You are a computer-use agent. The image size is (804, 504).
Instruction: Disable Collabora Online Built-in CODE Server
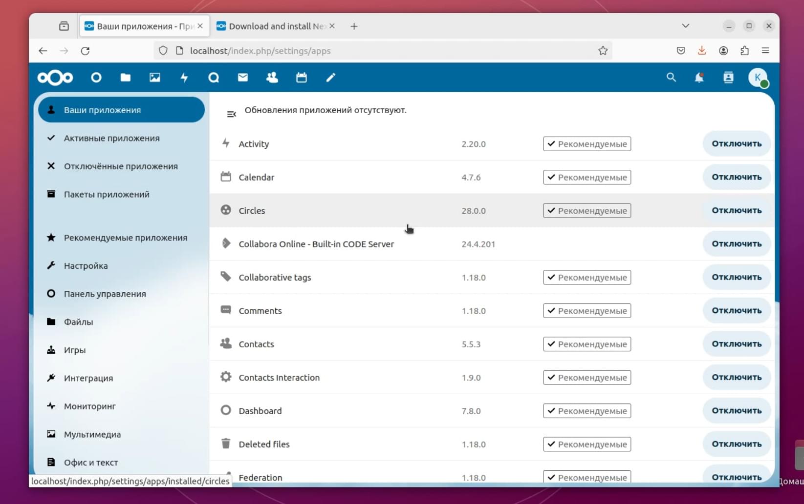point(737,243)
